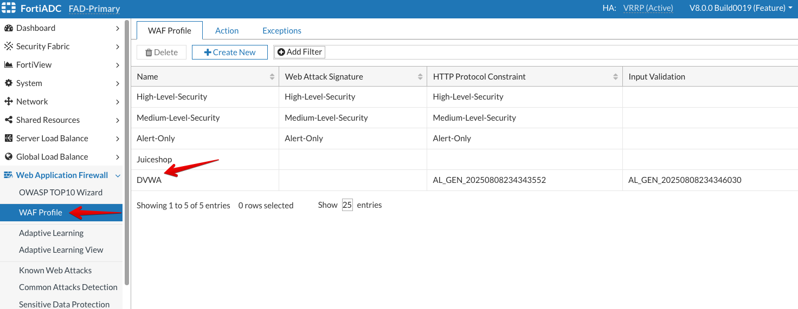Screen dimensions: 798x309
Task: Click the Server Load Balance icon
Action: pyautogui.click(x=8, y=139)
